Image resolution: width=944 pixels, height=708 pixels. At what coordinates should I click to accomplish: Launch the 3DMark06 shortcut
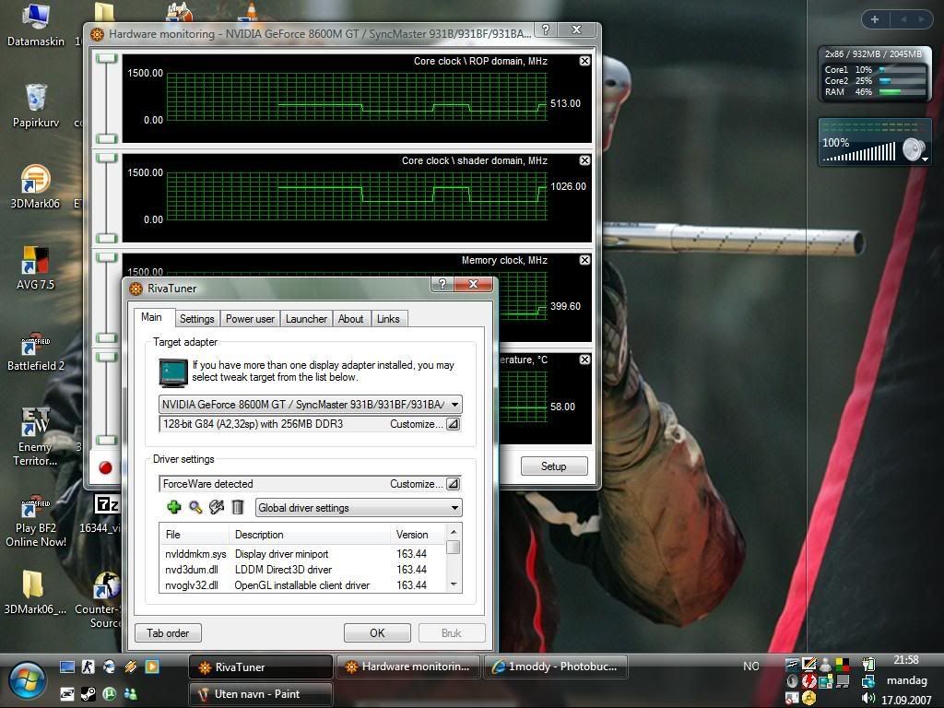point(36,186)
